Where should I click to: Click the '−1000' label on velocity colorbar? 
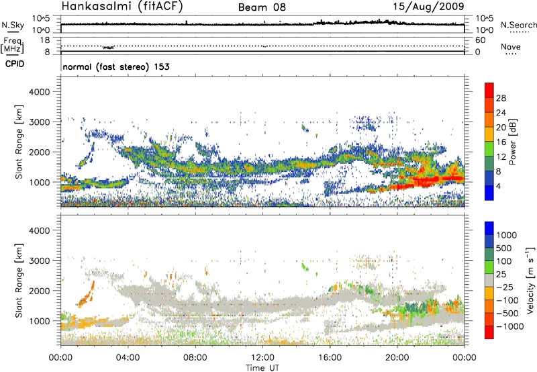click(x=509, y=326)
